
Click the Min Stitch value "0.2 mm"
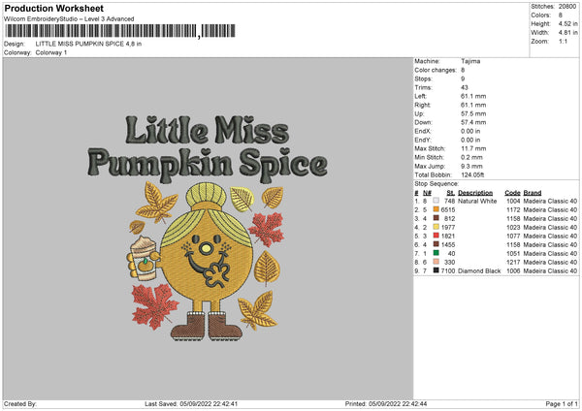coord(471,157)
